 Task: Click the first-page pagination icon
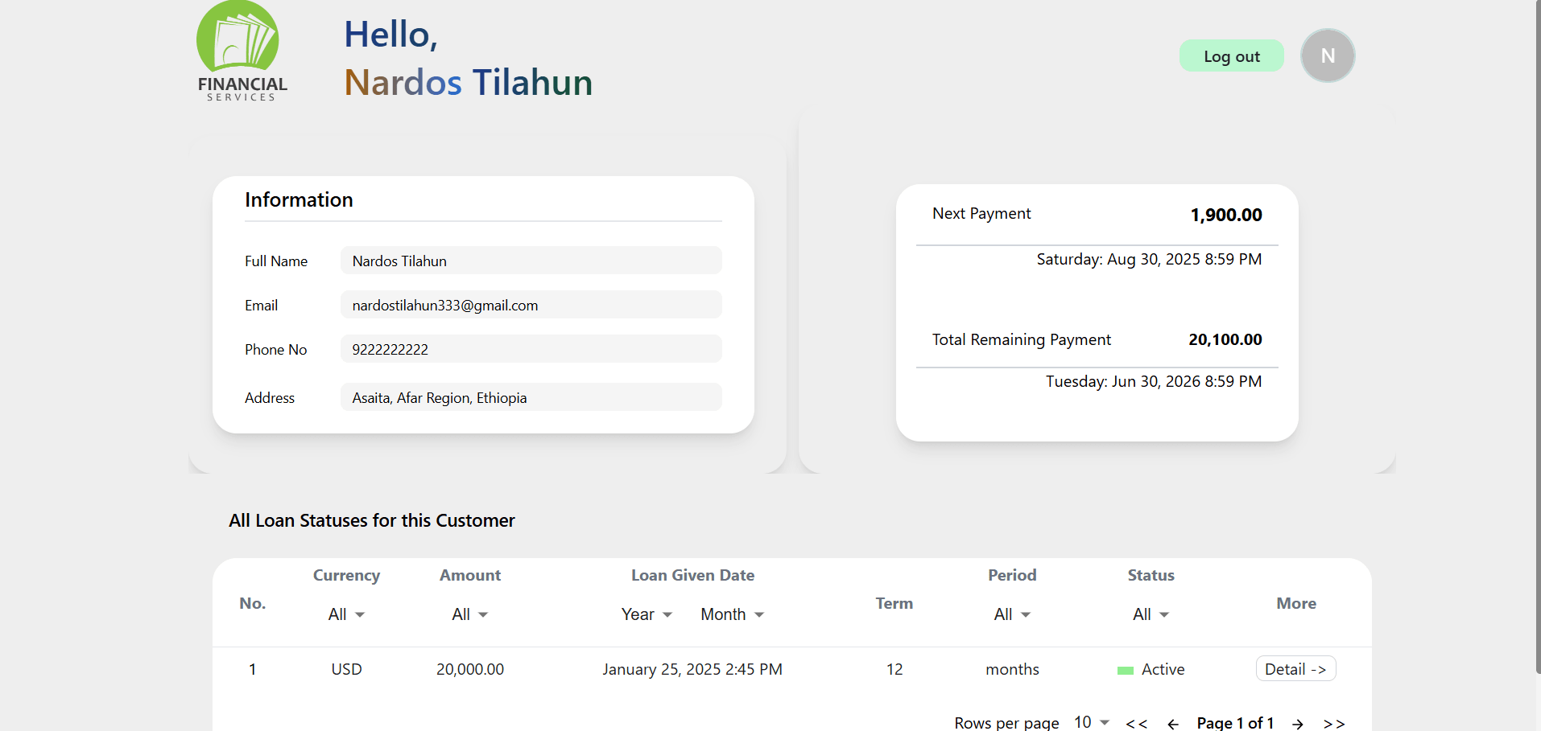(1135, 722)
